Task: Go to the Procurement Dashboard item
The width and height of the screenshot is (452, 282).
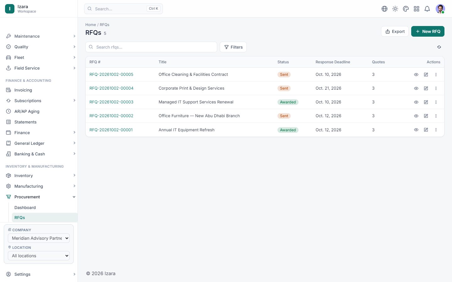Action: coord(45,207)
